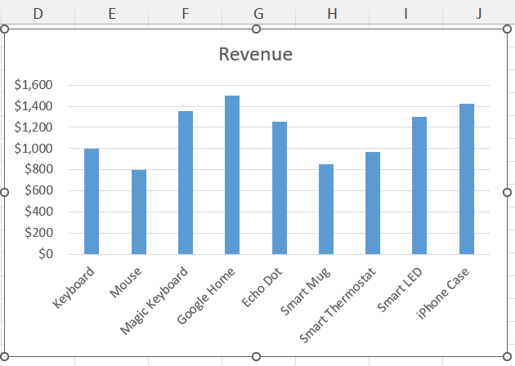Click the Smart Thermostat category label

coord(338,306)
